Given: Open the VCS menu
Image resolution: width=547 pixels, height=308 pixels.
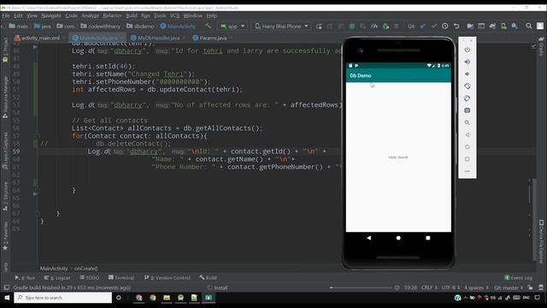Looking at the screenshot, I should click(174, 15).
